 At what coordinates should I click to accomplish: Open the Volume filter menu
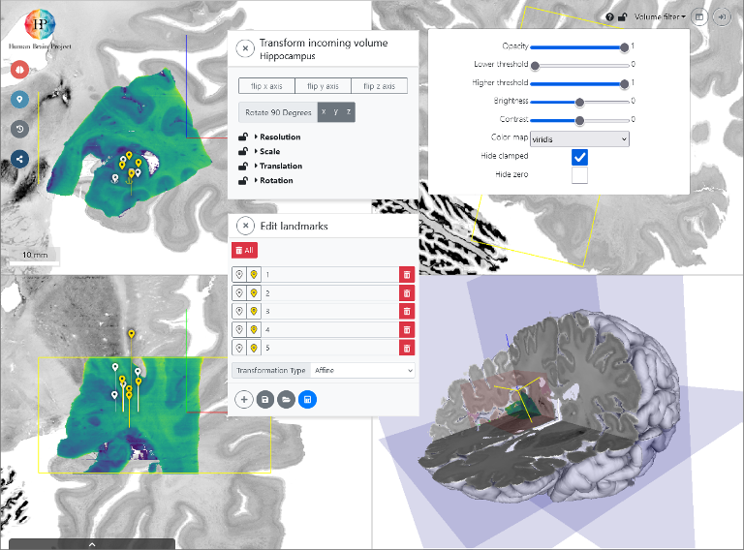pyautogui.click(x=660, y=17)
